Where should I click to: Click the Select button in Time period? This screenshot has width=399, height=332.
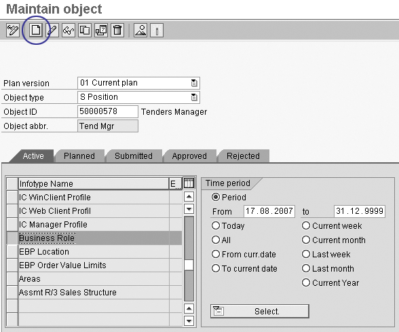tap(259, 311)
